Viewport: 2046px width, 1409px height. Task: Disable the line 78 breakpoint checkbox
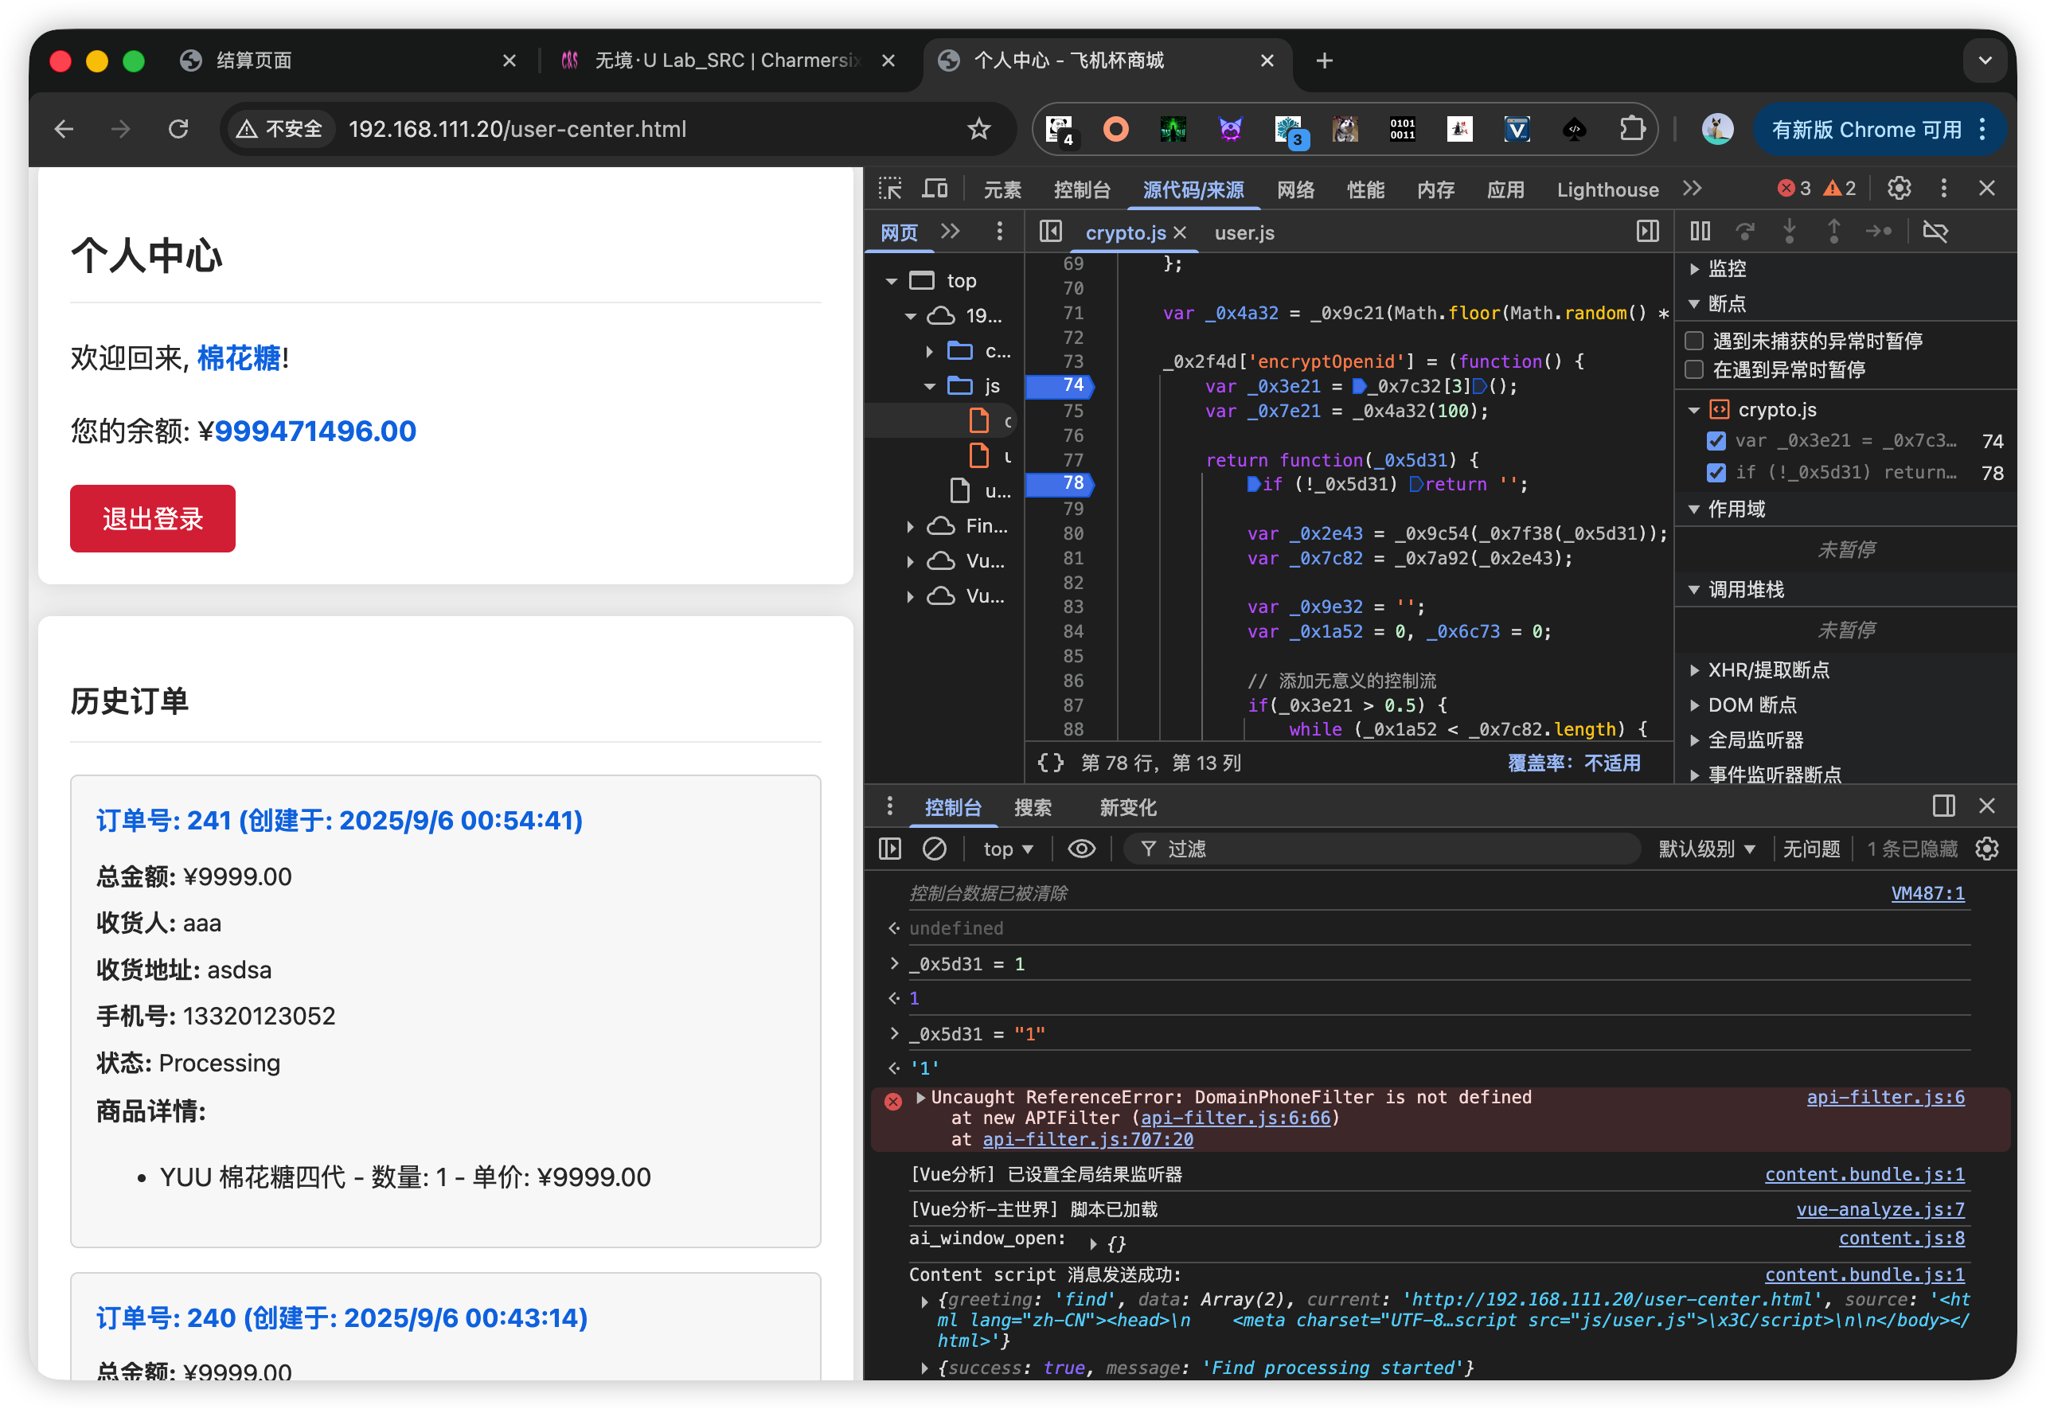[1716, 472]
